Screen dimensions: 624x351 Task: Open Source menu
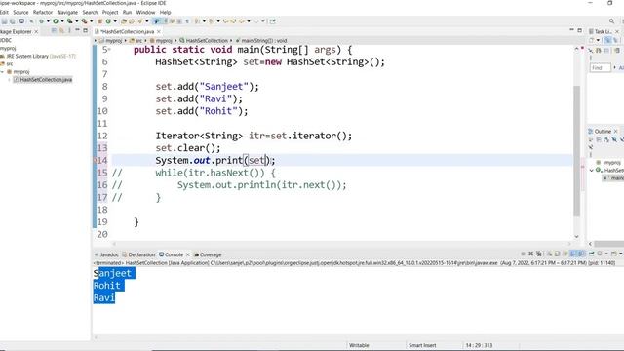tap(20, 13)
